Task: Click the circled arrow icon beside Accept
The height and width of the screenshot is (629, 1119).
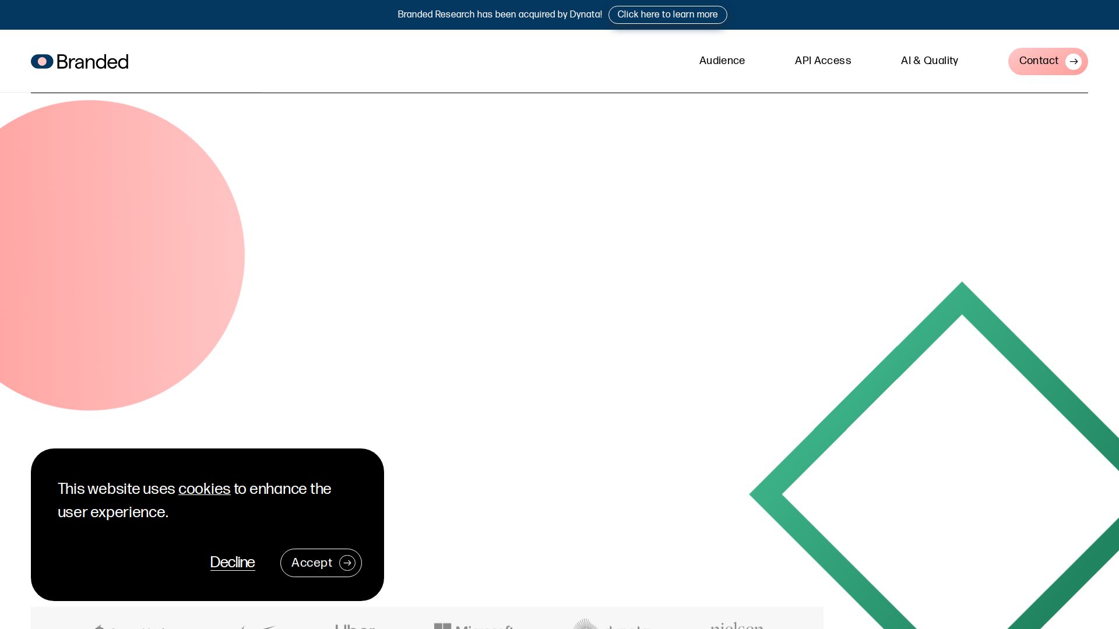Action: point(347,563)
